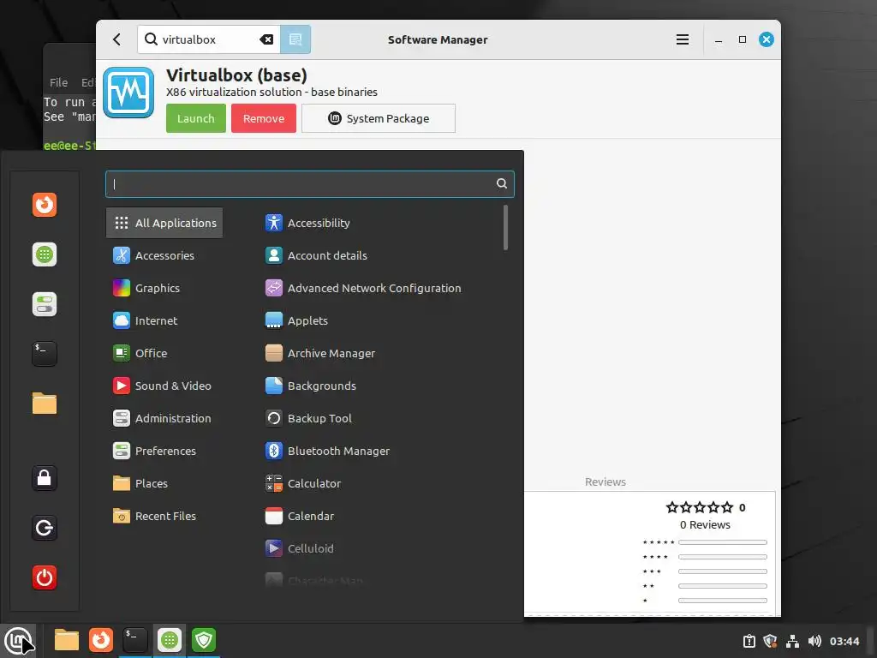Open Firefox from the bottom panel
This screenshot has height=658, width=877.
[101, 640]
